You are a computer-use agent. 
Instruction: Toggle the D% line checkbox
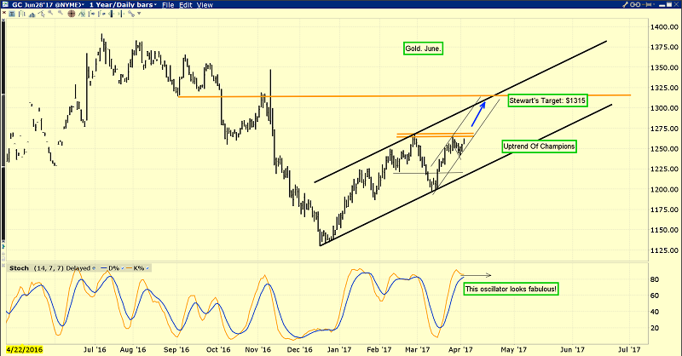(122, 268)
